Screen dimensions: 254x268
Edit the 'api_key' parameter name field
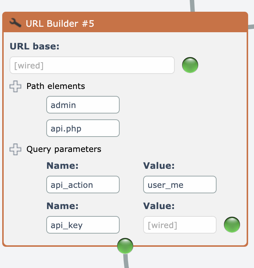(x=83, y=225)
